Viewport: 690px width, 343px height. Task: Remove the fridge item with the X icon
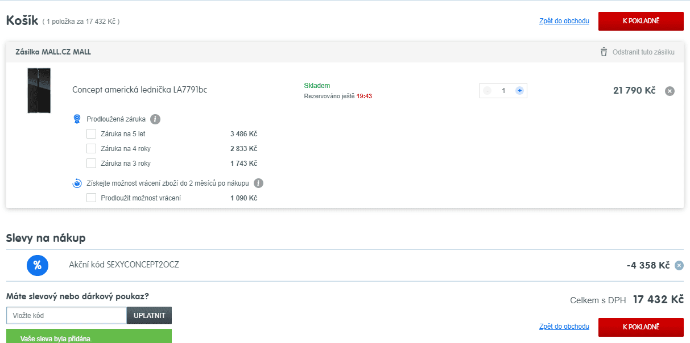coord(670,91)
